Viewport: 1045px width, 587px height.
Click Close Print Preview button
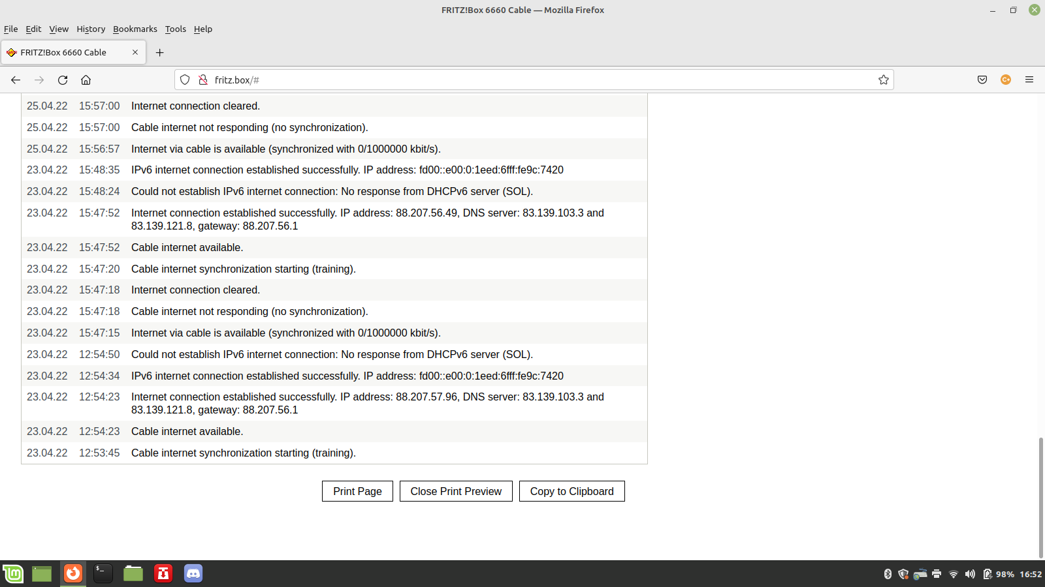[456, 491]
